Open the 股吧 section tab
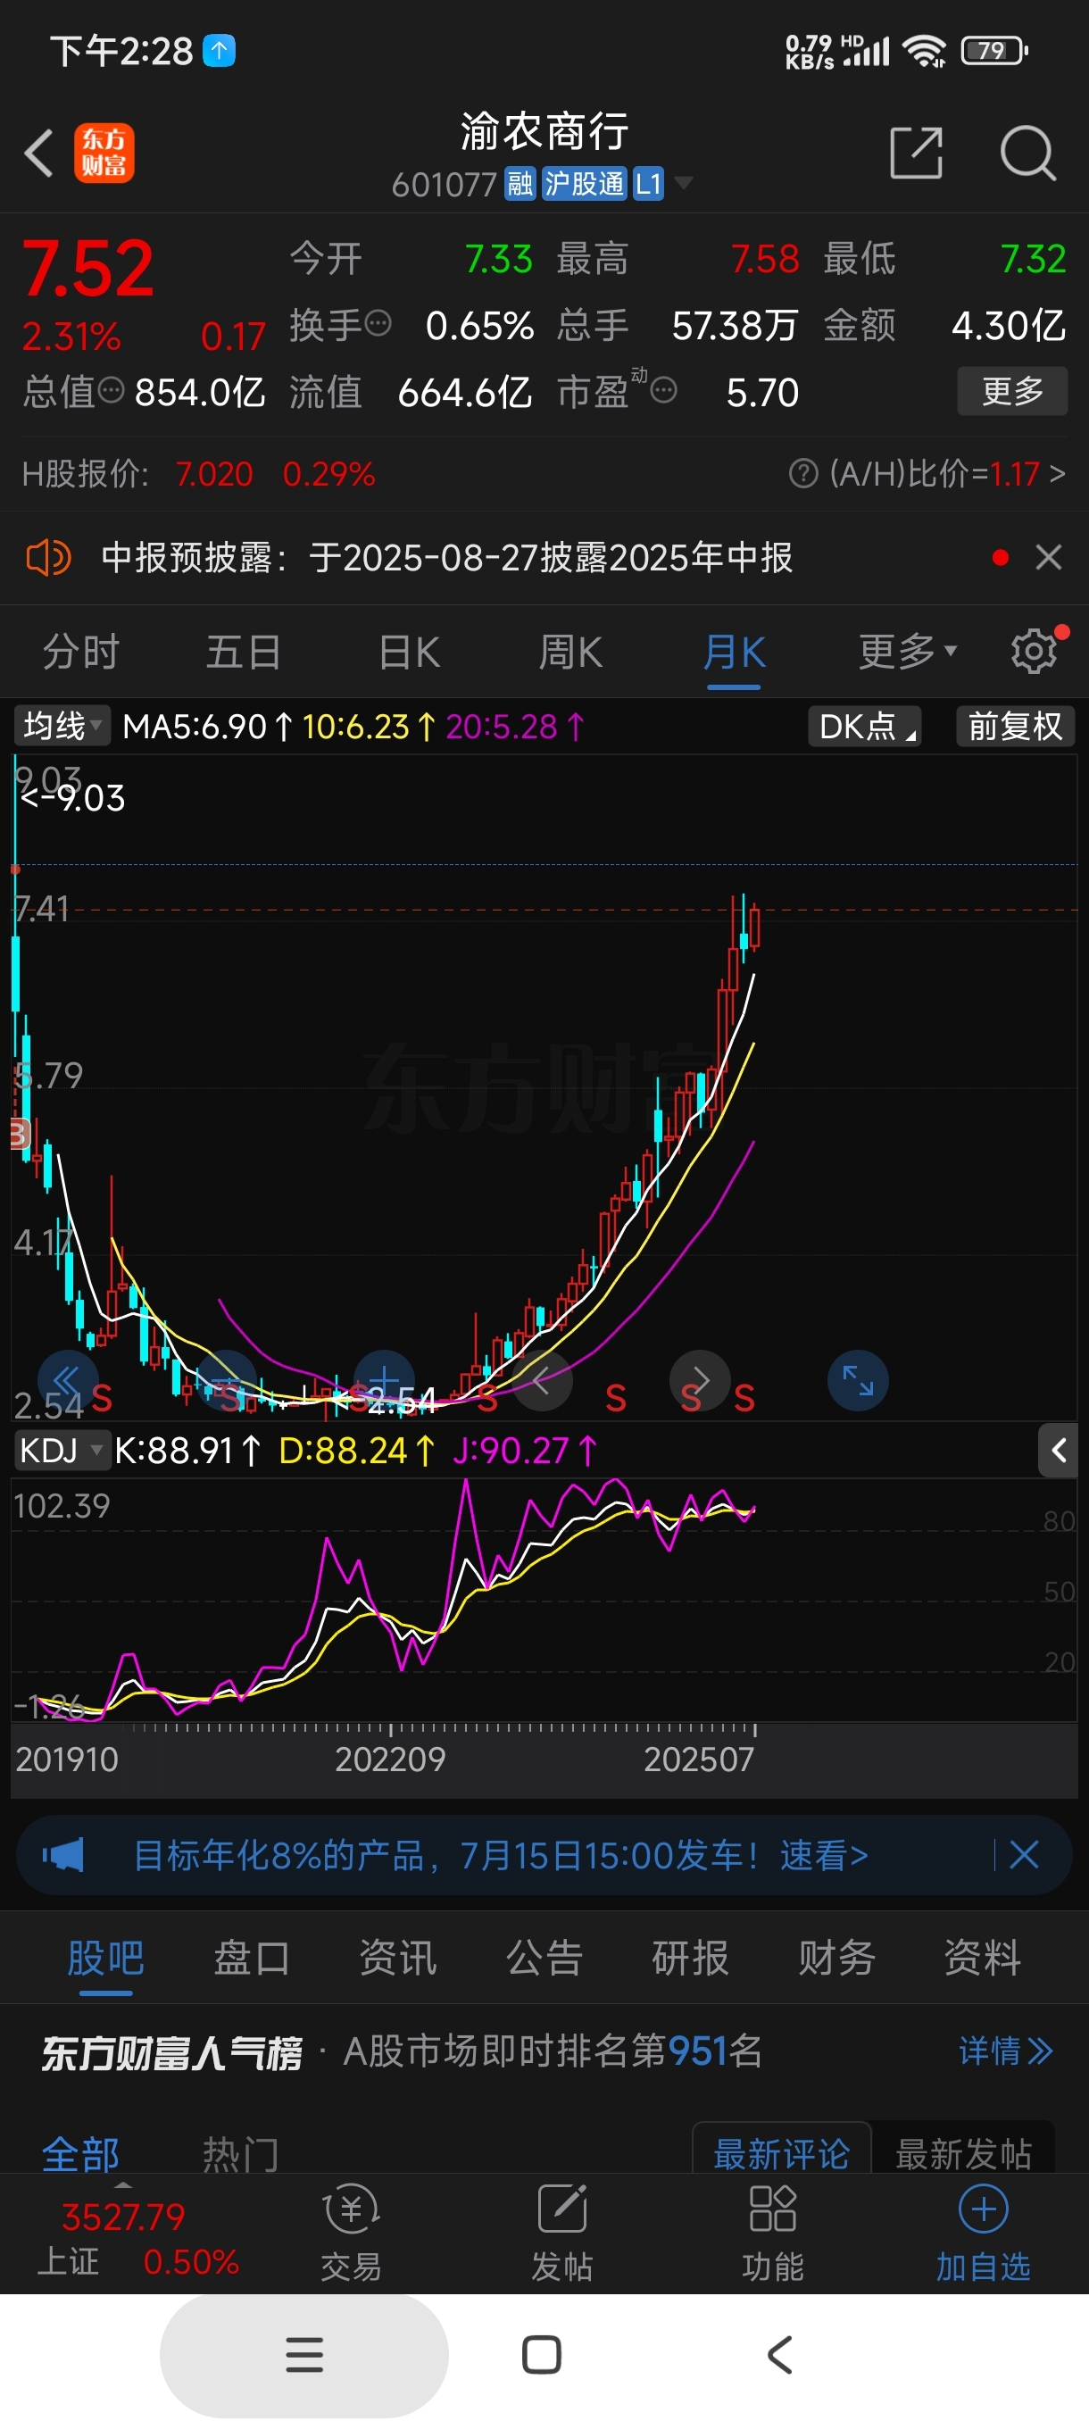The width and height of the screenshot is (1089, 2421). coord(105,1959)
